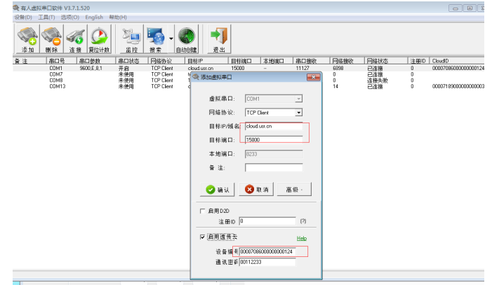This screenshot has height=285, width=492.
Task: Click the 本地端口 field showing 8233
Action: click(x=274, y=154)
